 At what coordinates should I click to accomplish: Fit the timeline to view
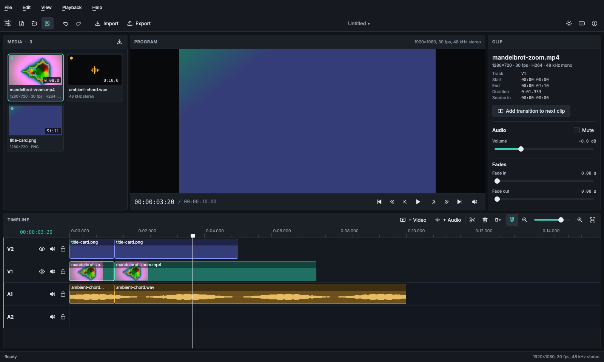point(593,220)
